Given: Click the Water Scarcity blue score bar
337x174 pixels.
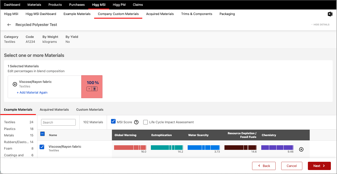Looking at the screenshot, I should pyautogui.click(x=204, y=147).
